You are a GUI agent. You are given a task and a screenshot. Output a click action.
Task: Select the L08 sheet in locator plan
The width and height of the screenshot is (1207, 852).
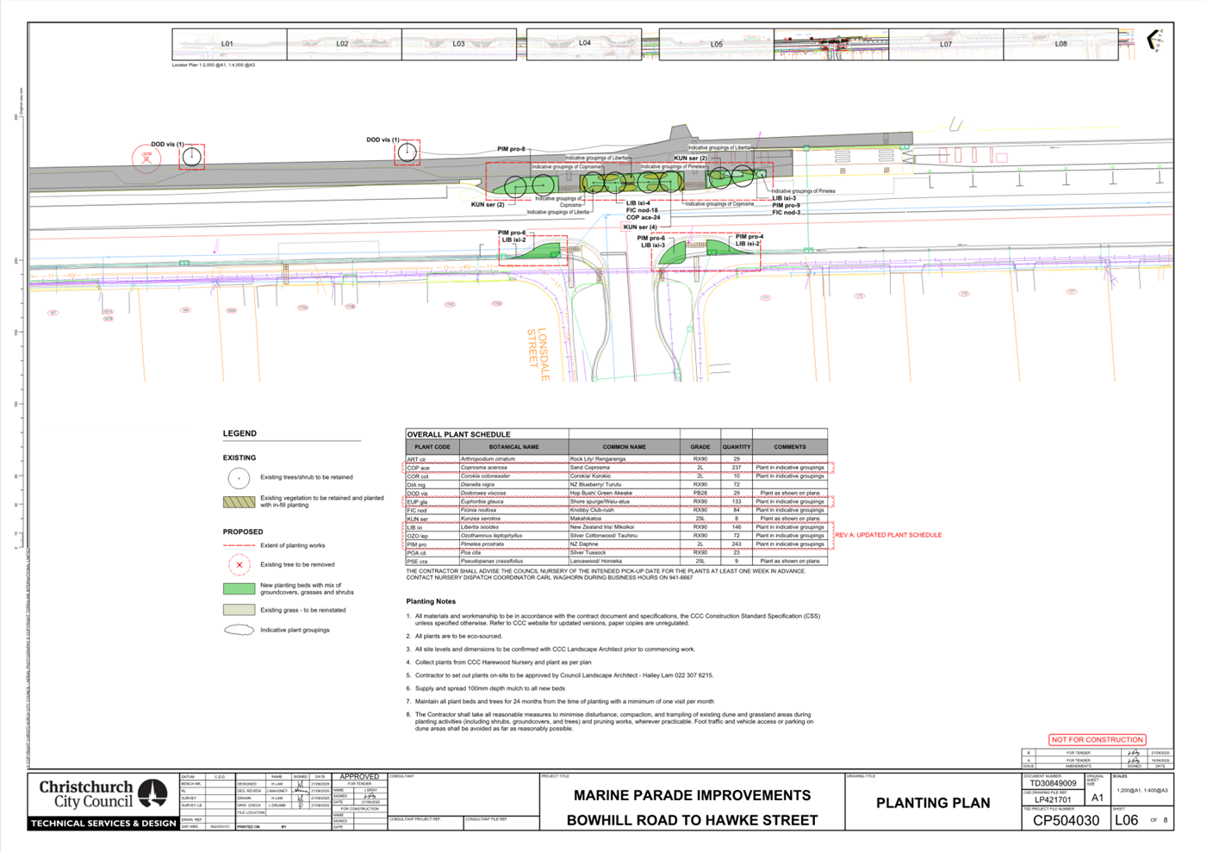point(1061,43)
